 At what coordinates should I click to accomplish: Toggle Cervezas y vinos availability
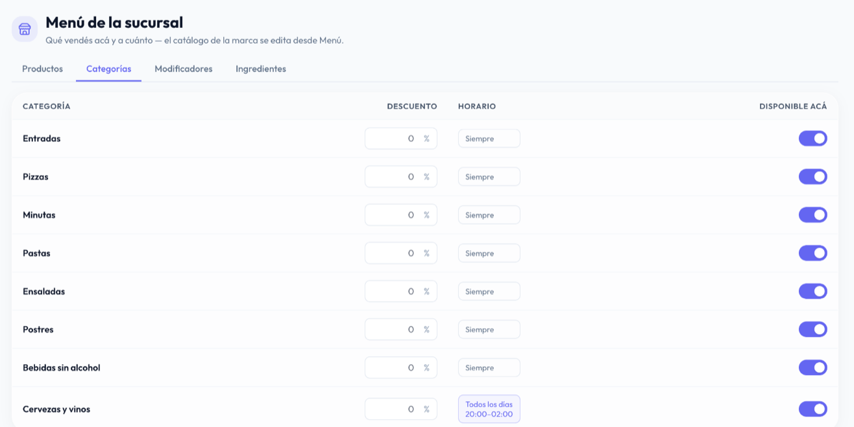pyautogui.click(x=812, y=409)
